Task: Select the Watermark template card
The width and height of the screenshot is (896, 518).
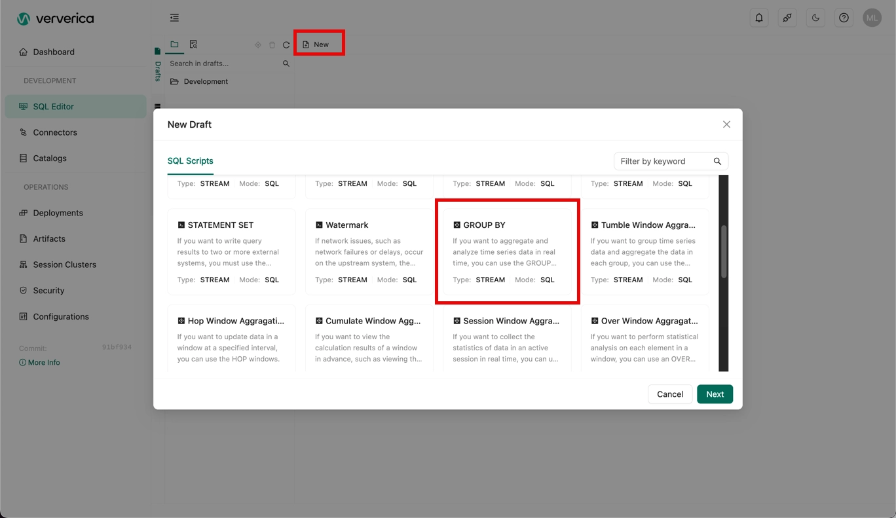Action: click(369, 252)
